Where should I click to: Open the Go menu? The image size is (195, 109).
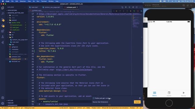coord(34,1)
